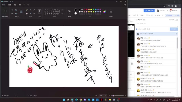
Task: Select the red color swatch
Action: click(x=86, y=9)
